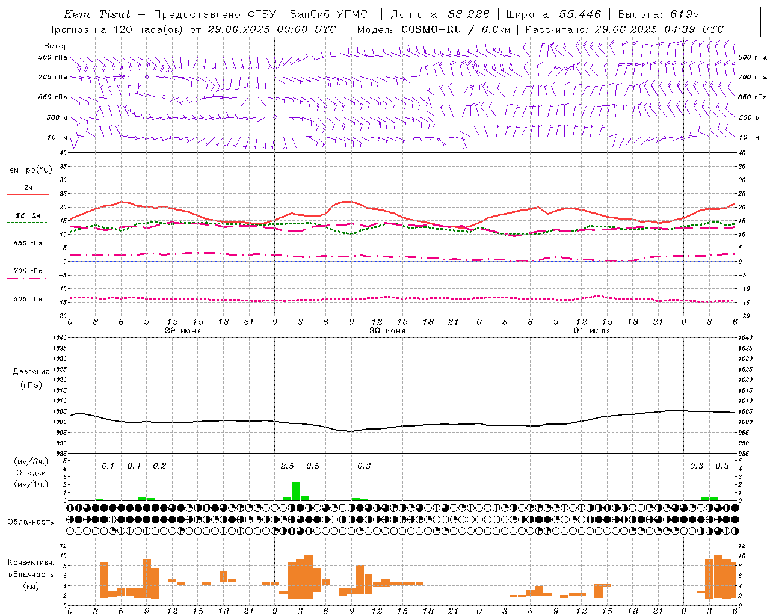Click the tallest green precipitation bar
The height and width of the screenshot is (616, 770).
(x=296, y=491)
